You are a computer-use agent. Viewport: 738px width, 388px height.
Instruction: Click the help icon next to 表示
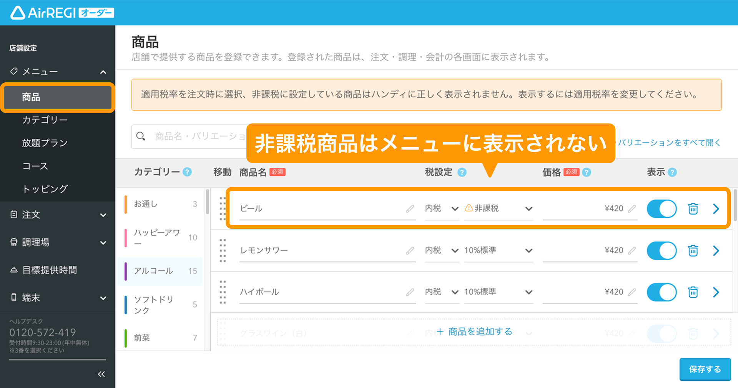click(672, 172)
